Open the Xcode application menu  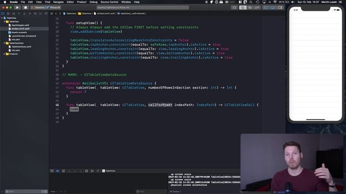14,2
